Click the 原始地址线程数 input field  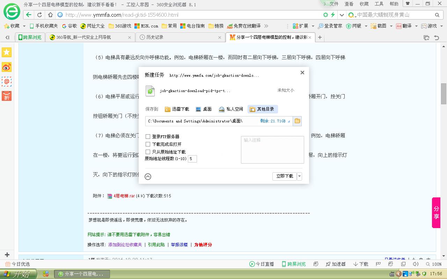[192, 159]
